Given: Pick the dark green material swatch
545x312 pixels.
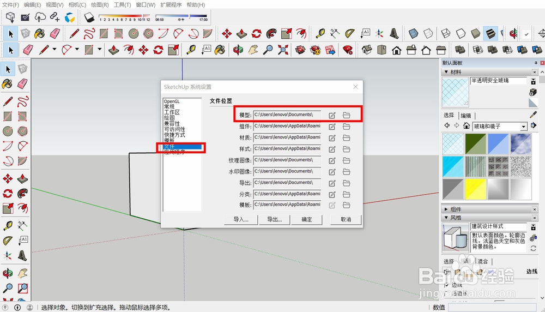Looking at the screenshot, I should 475,143.
